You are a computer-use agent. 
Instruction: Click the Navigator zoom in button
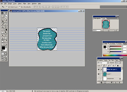click(x=116, y=30)
